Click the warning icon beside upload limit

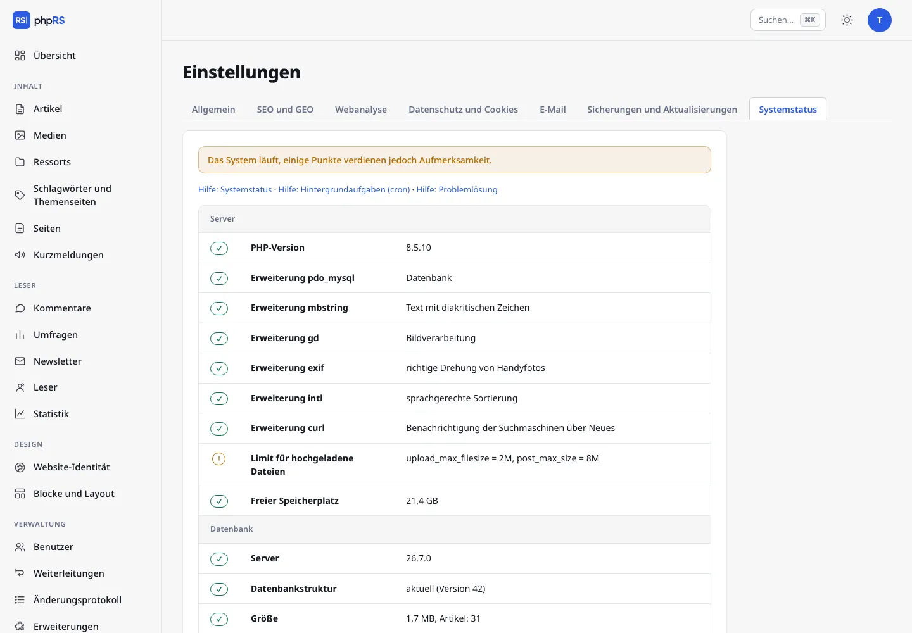point(219,459)
